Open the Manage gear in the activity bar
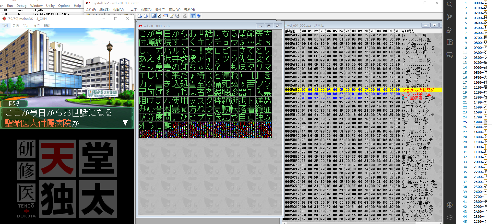This screenshot has height=224, width=492. pyautogui.click(x=449, y=217)
